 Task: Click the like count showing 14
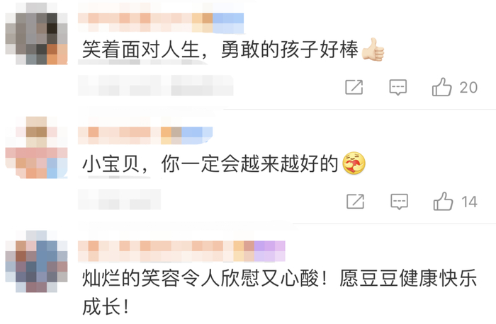coord(469,202)
